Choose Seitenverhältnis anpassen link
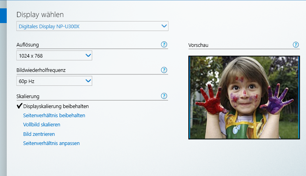Image resolution: width=306 pixels, height=176 pixels. 51,143
